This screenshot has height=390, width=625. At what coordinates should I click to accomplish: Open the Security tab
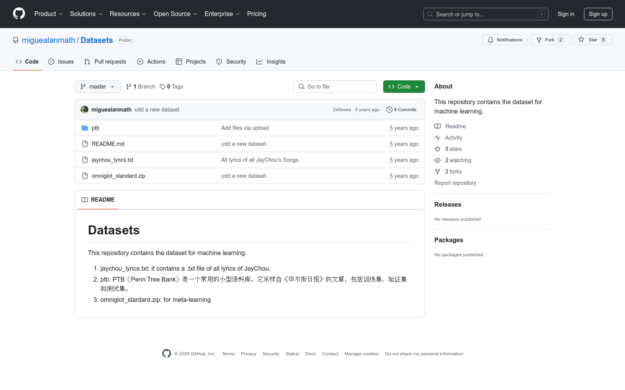pyautogui.click(x=231, y=62)
